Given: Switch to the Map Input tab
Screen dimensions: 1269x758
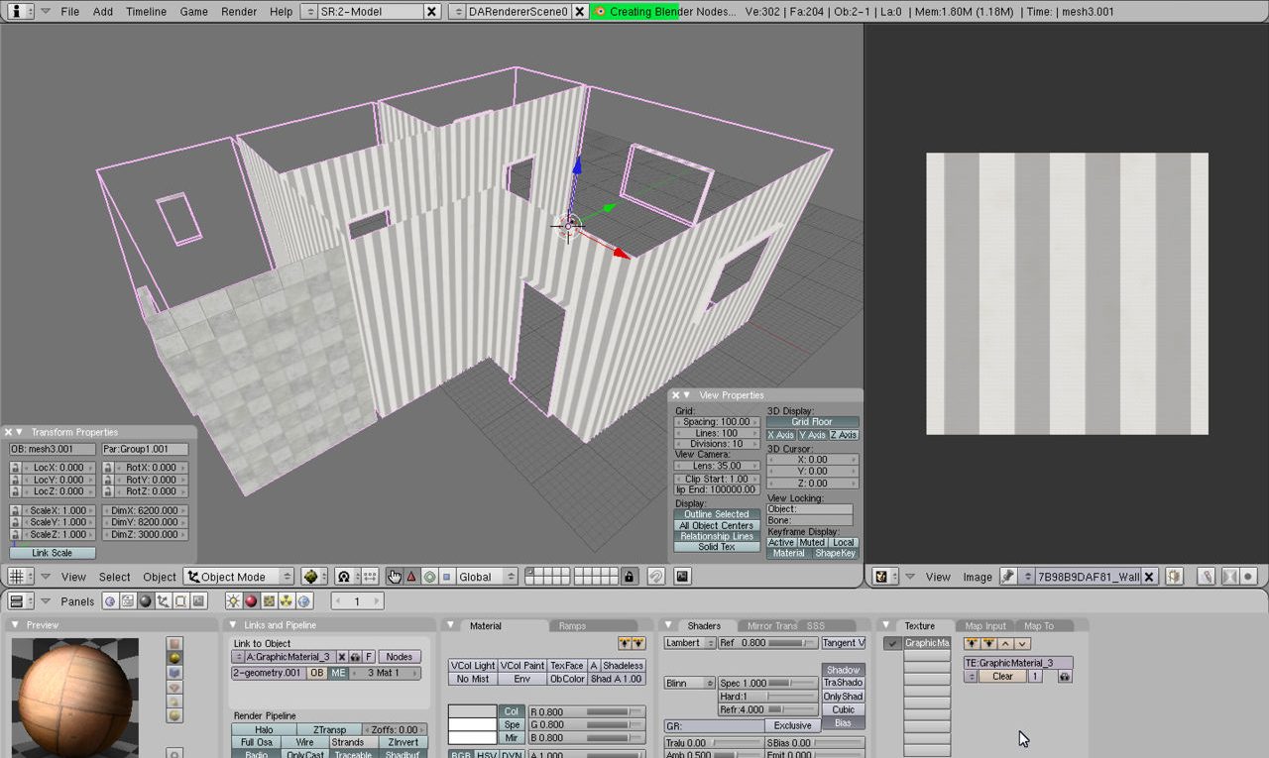Looking at the screenshot, I should [x=985, y=626].
